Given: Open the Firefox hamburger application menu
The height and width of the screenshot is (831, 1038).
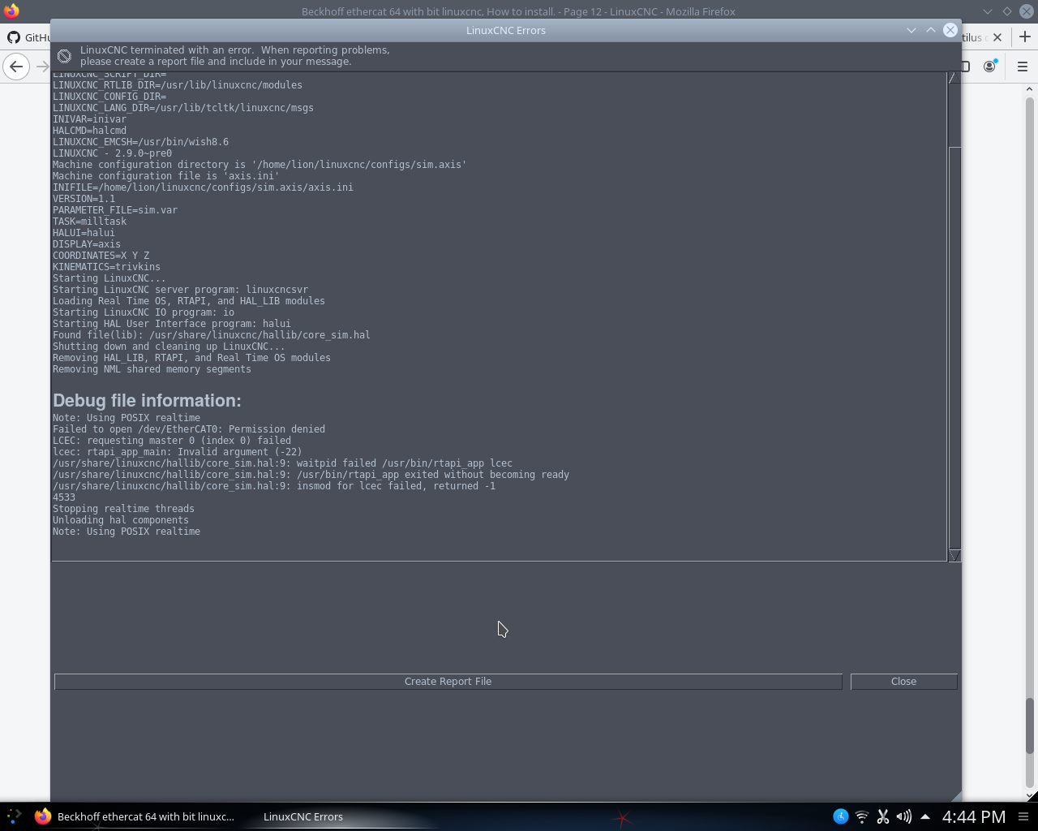Looking at the screenshot, I should pyautogui.click(x=1022, y=67).
